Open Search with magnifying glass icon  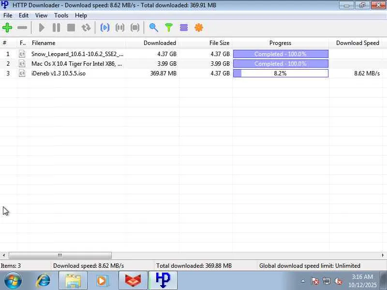(153, 28)
